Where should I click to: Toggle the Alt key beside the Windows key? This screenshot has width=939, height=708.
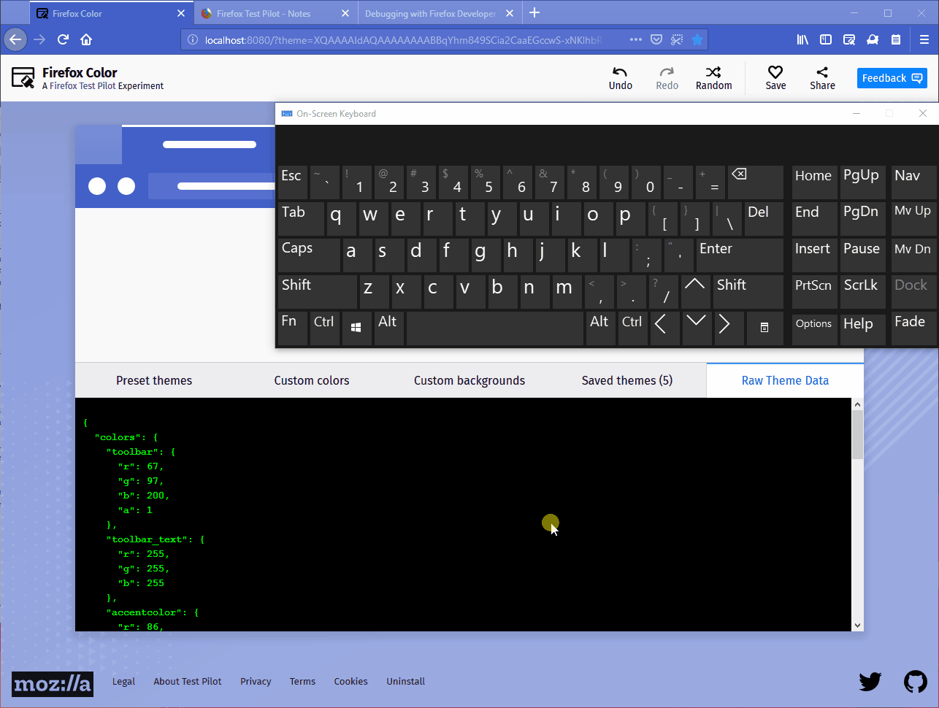tap(389, 328)
